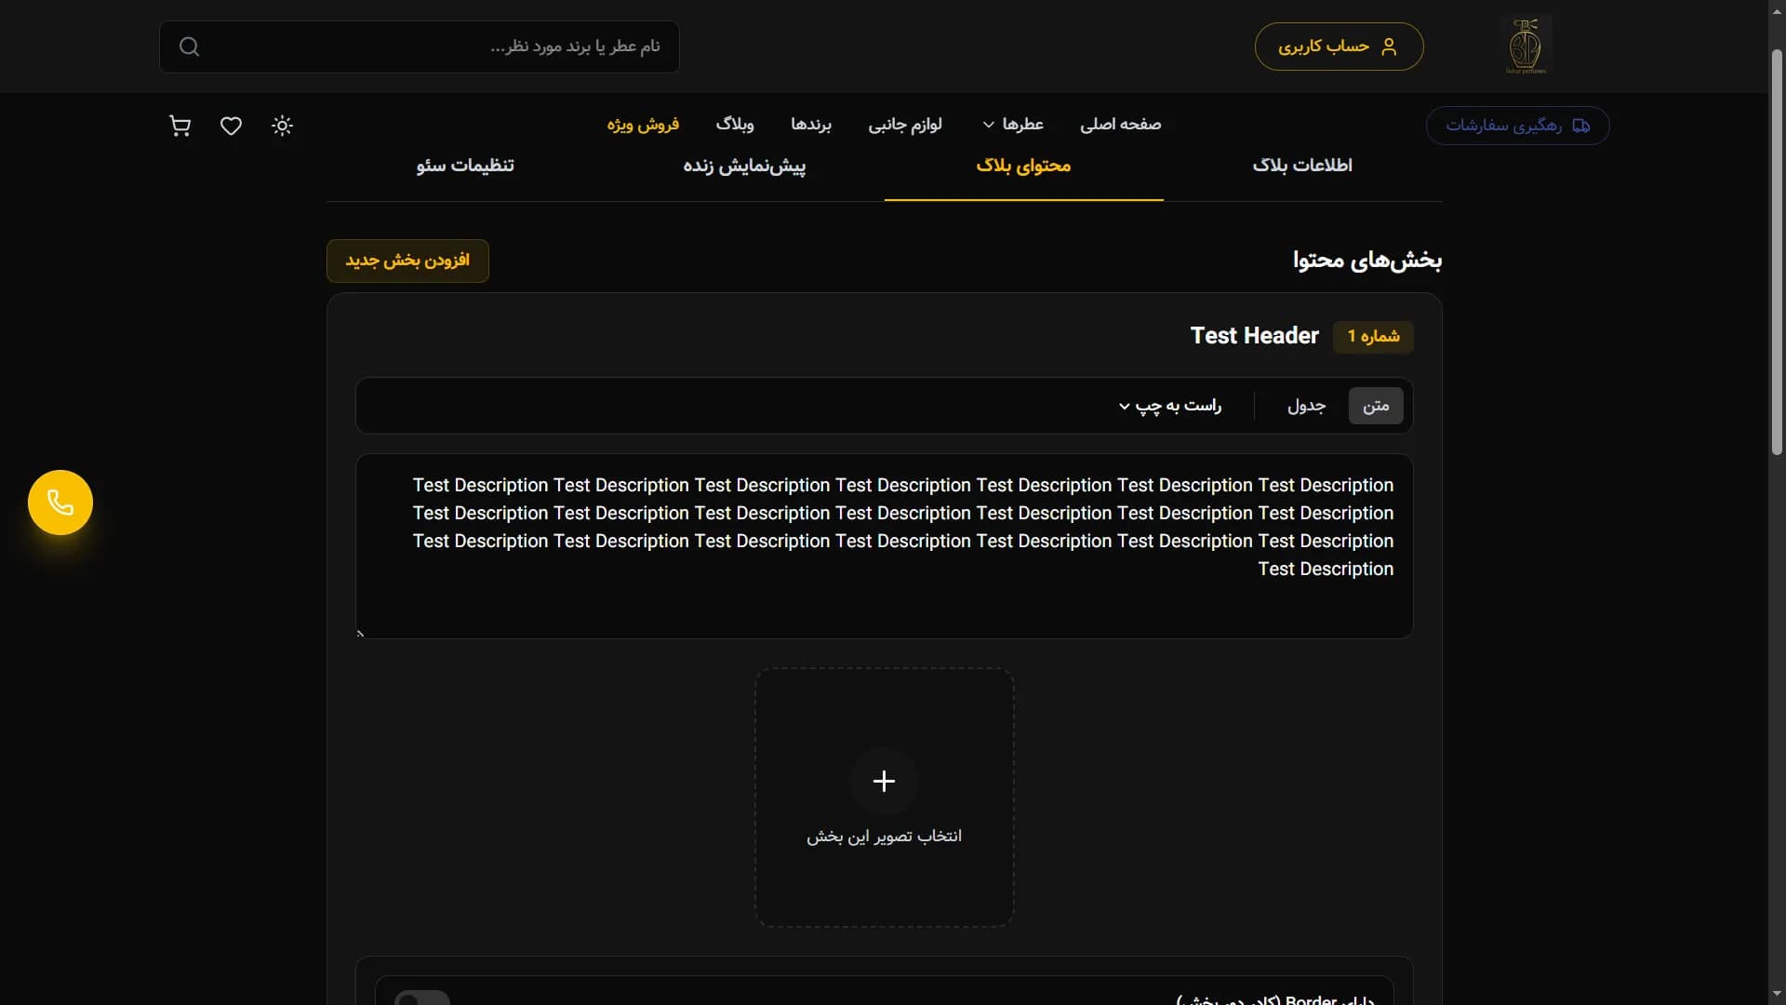Select the جدول (table) mode button
Image resolution: width=1786 pixels, height=1005 pixels.
pos(1306,406)
